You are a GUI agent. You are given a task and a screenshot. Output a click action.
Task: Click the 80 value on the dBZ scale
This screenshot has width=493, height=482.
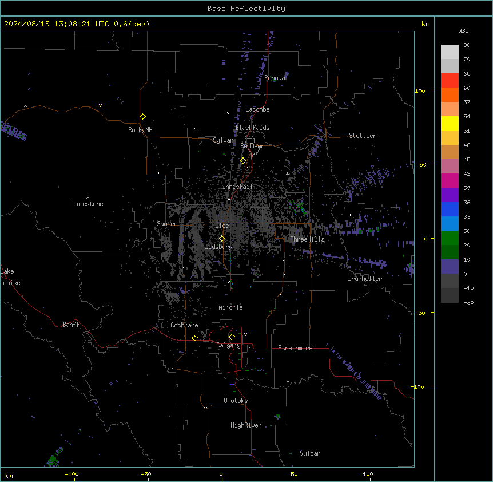point(467,45)
